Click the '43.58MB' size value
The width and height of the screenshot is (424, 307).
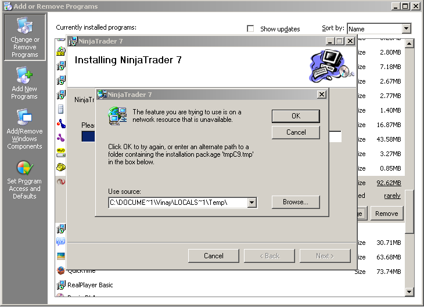pyautogui.click(x=389, y=139)
